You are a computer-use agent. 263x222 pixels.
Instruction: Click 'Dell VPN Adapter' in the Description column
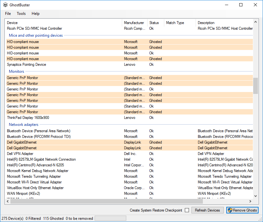point(211,154)
